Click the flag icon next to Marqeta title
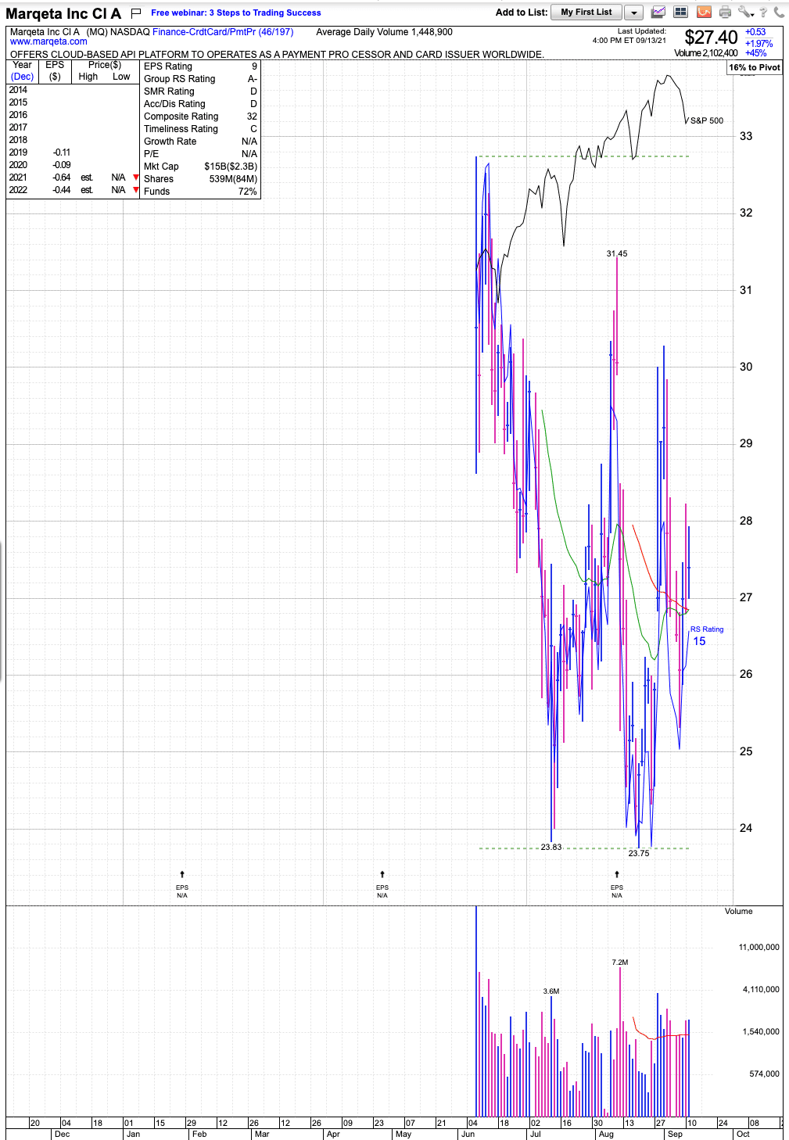The height and width of the screenshot is (1140, 789). coord(136,13)
